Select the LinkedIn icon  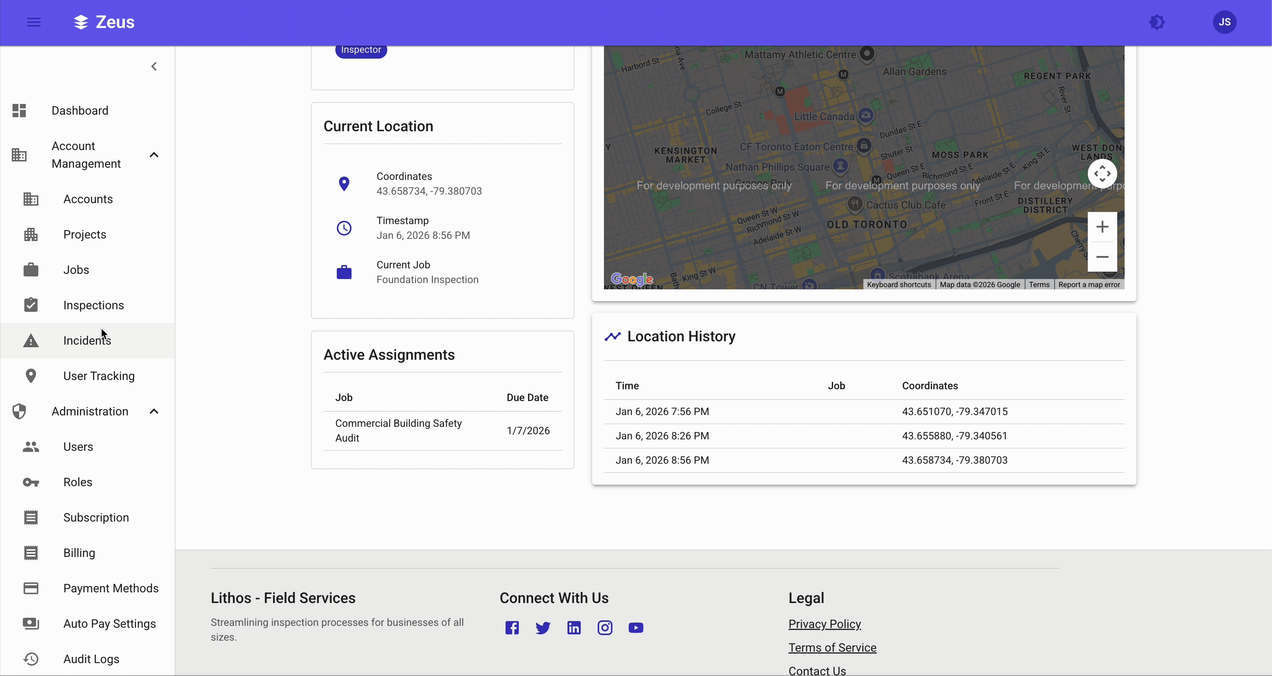pyautogui.click(x=574, y=628)
